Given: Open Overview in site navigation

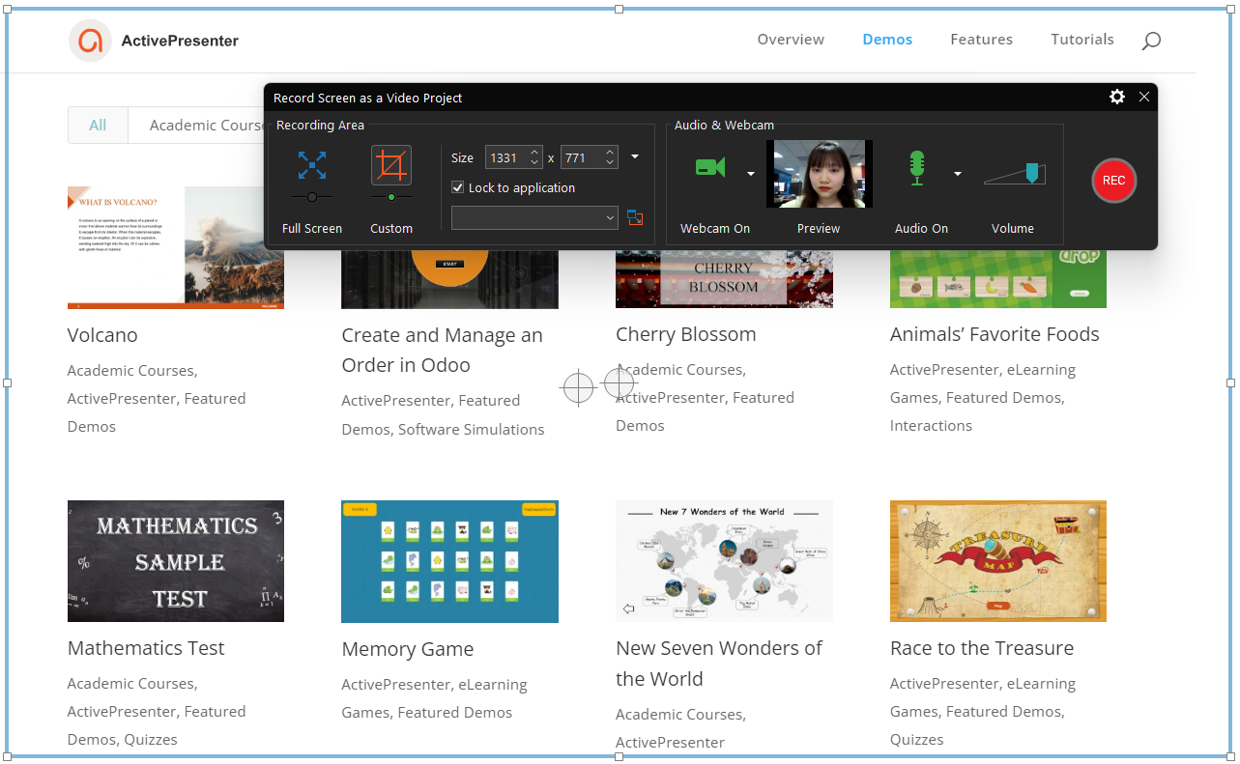Looking at the screenshot, I should (x=791, y=40).
